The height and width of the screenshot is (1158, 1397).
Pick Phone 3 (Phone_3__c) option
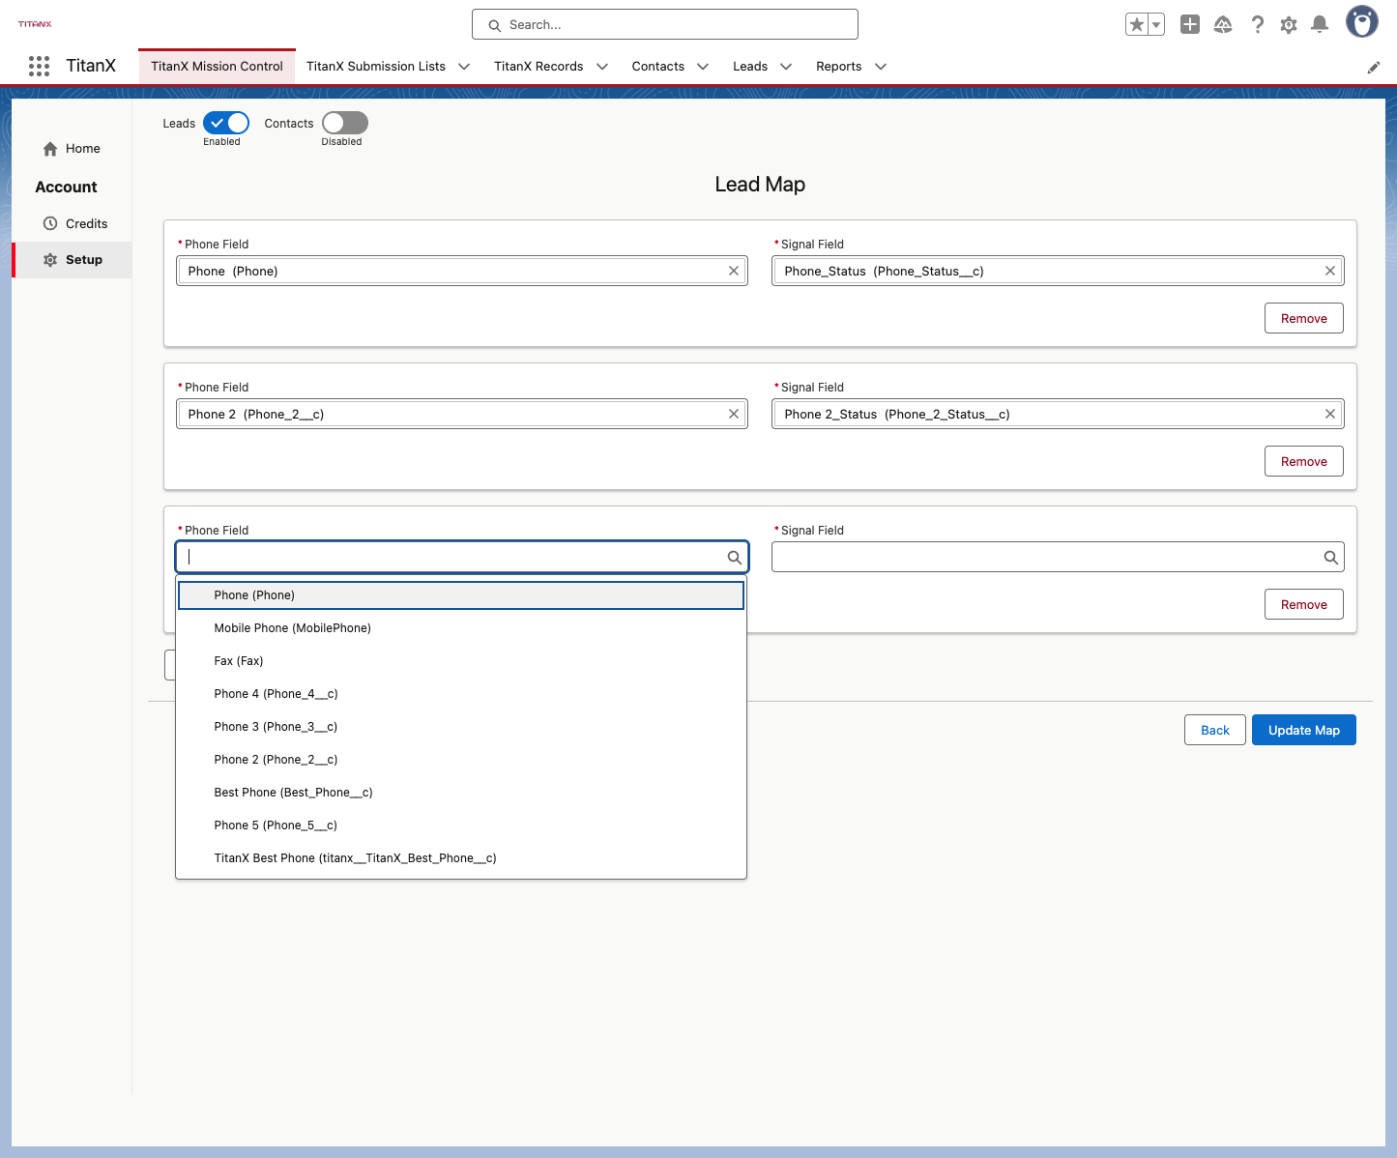click(x=461, y=727)
